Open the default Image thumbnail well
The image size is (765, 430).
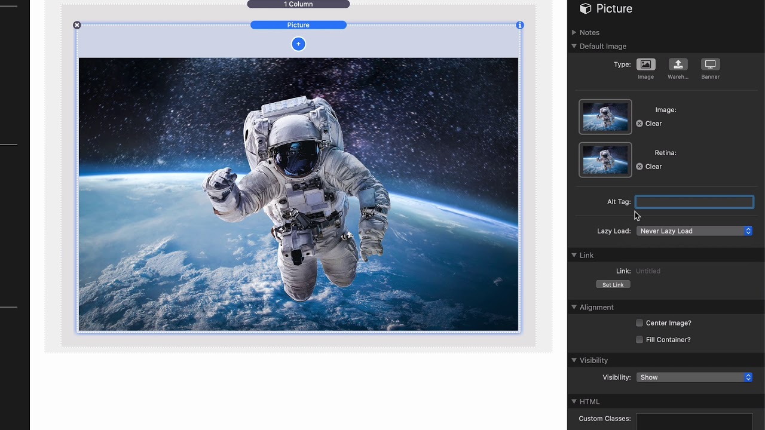605,116
